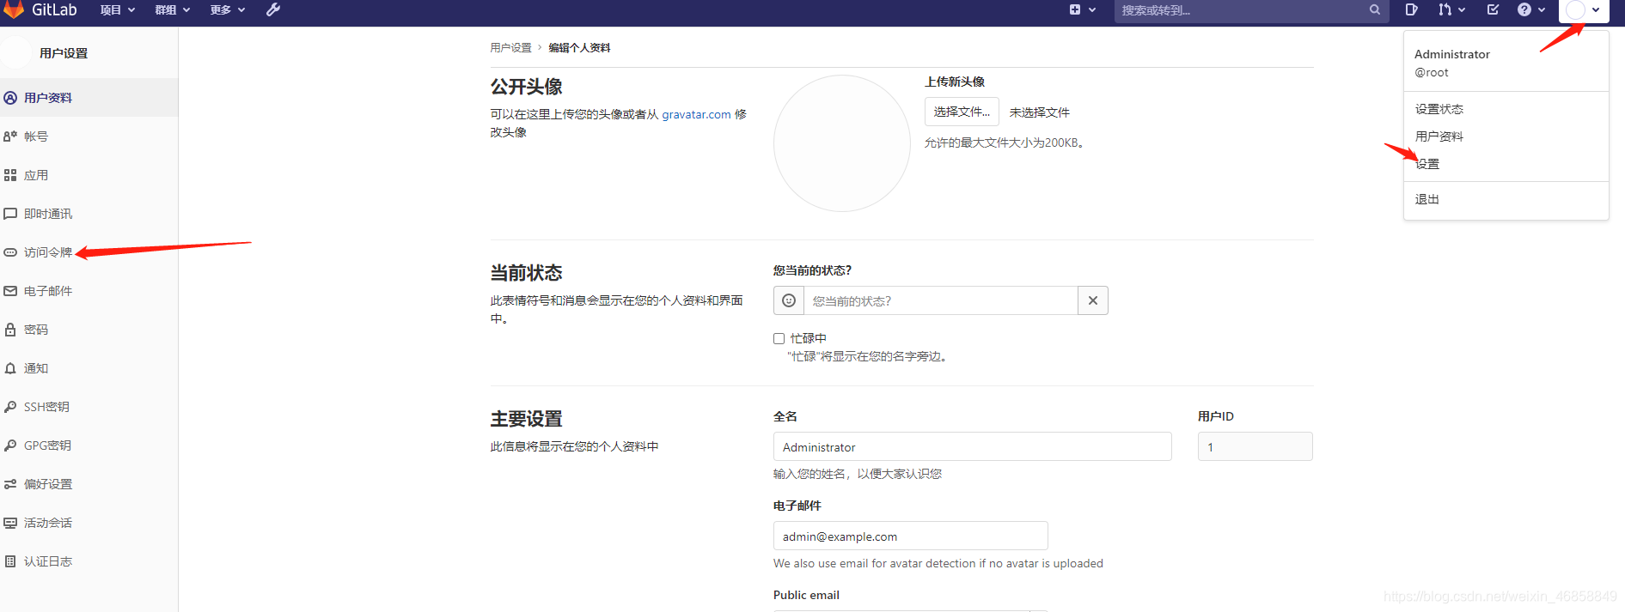
Task: Open 访问令牌 in the sidebar
Action: [x=48, y=252]
